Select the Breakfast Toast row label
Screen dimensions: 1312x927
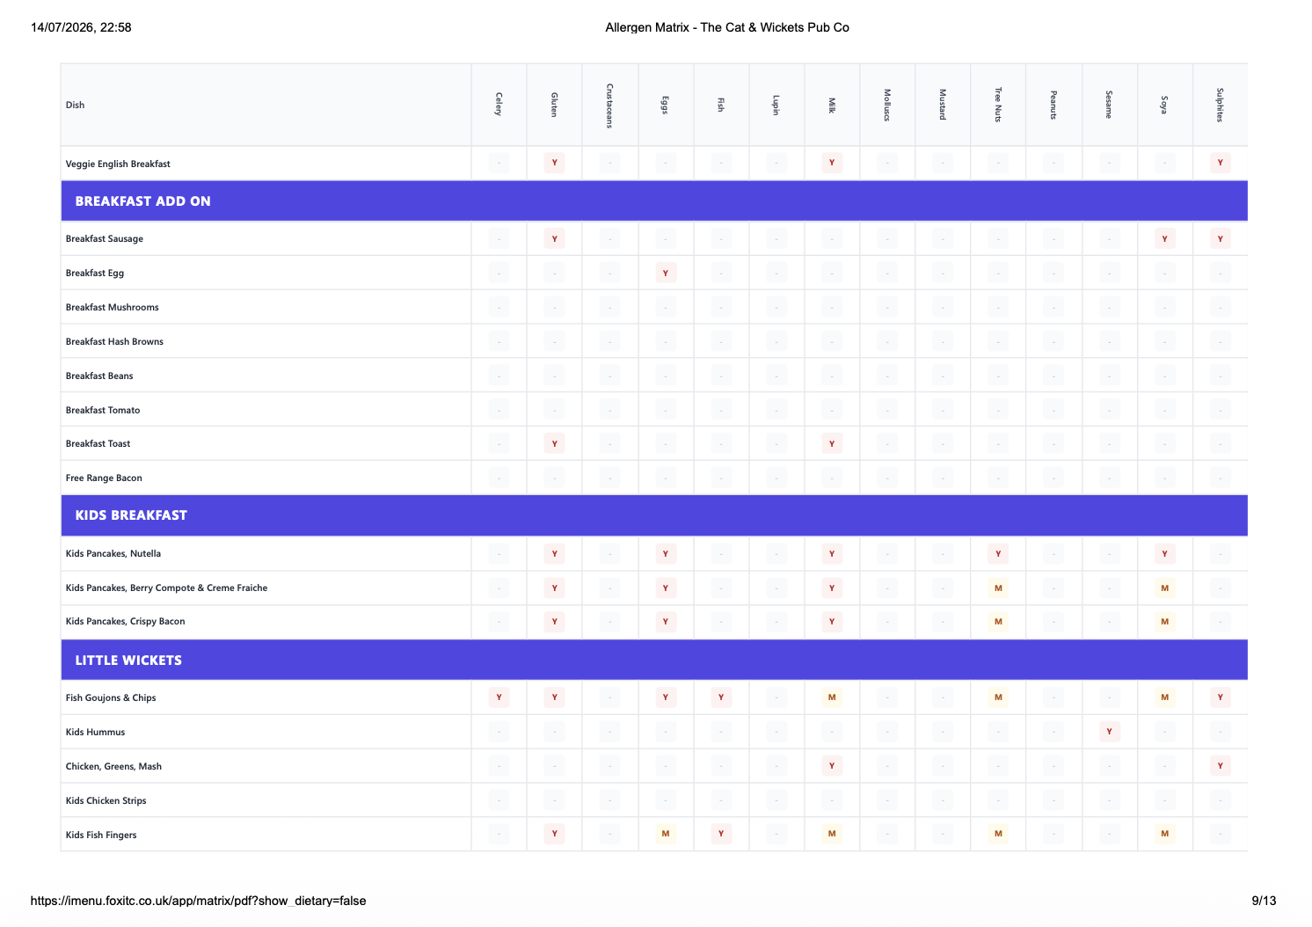98,443
